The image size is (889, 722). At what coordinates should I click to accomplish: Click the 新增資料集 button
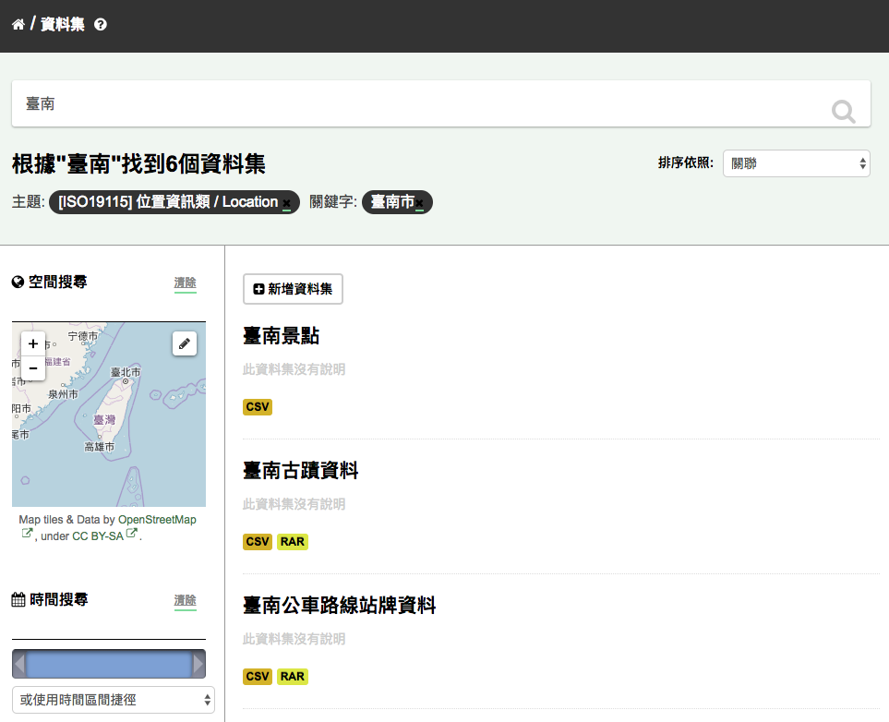tap(293, 289)
